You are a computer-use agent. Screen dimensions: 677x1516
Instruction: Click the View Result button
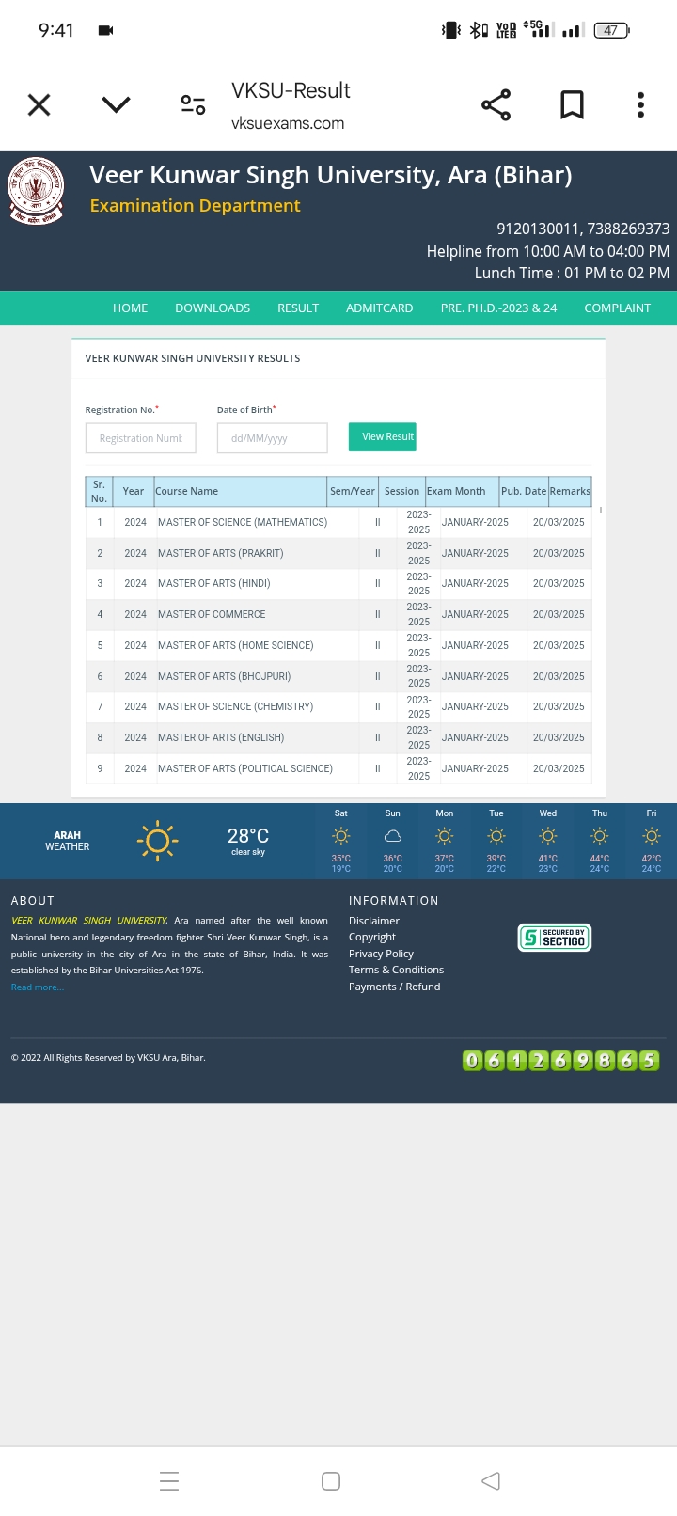coord(383,437)
